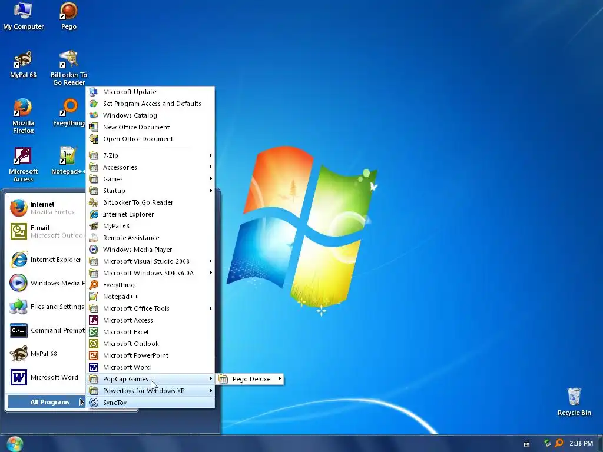
Task: Select Remote Assistance entry
Action: point(150,238)
